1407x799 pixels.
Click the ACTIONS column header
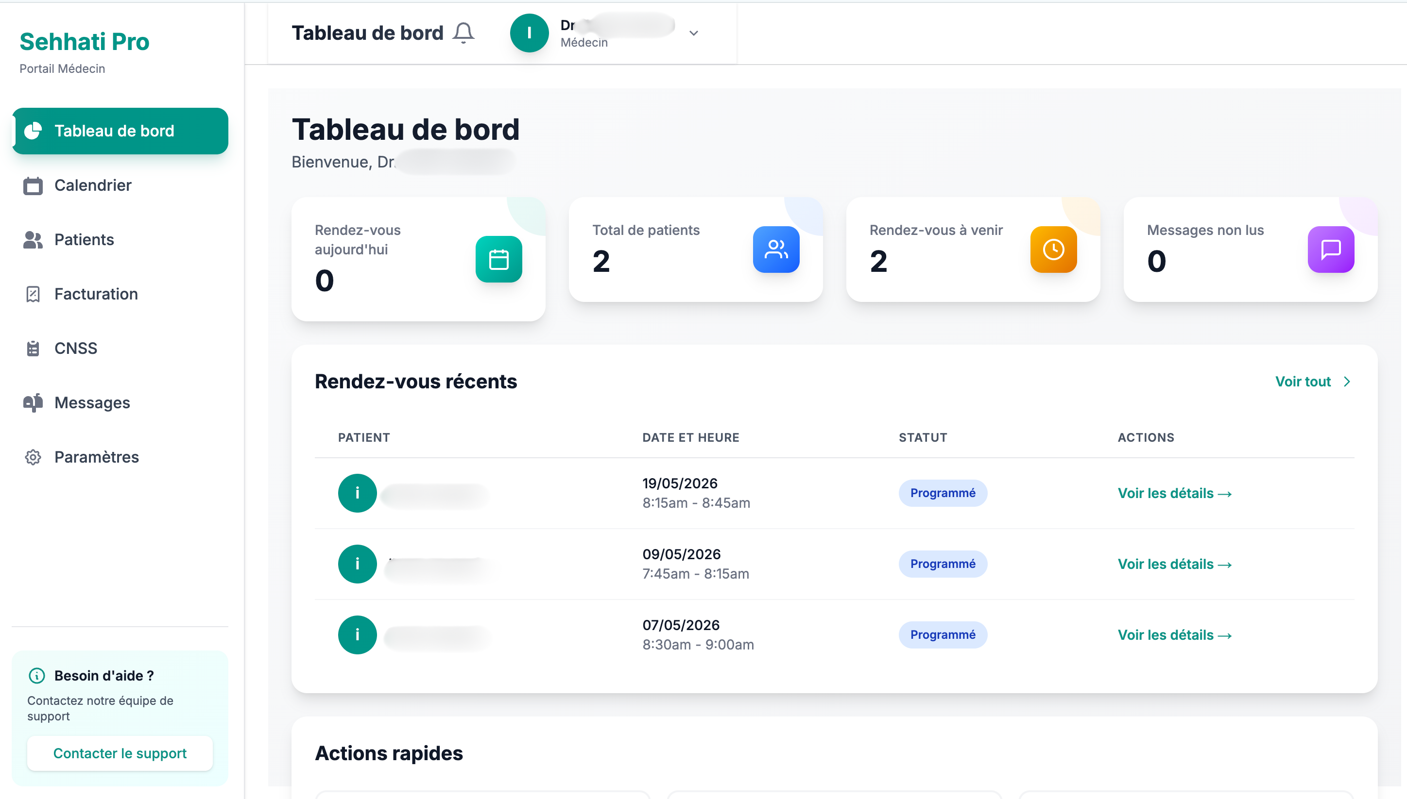tap(1146, 437)
